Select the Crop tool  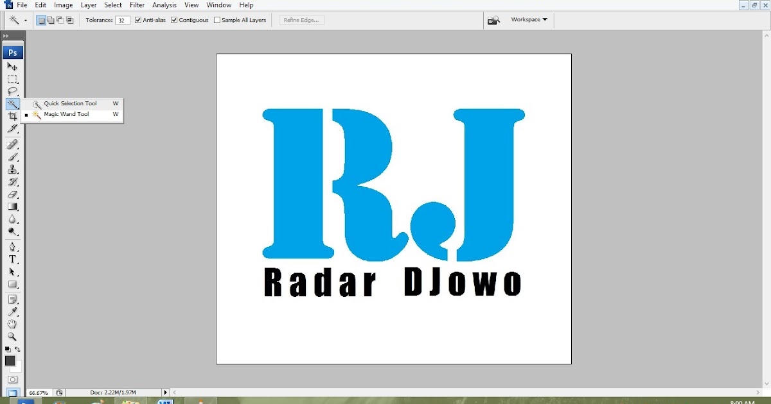[13, 116]
